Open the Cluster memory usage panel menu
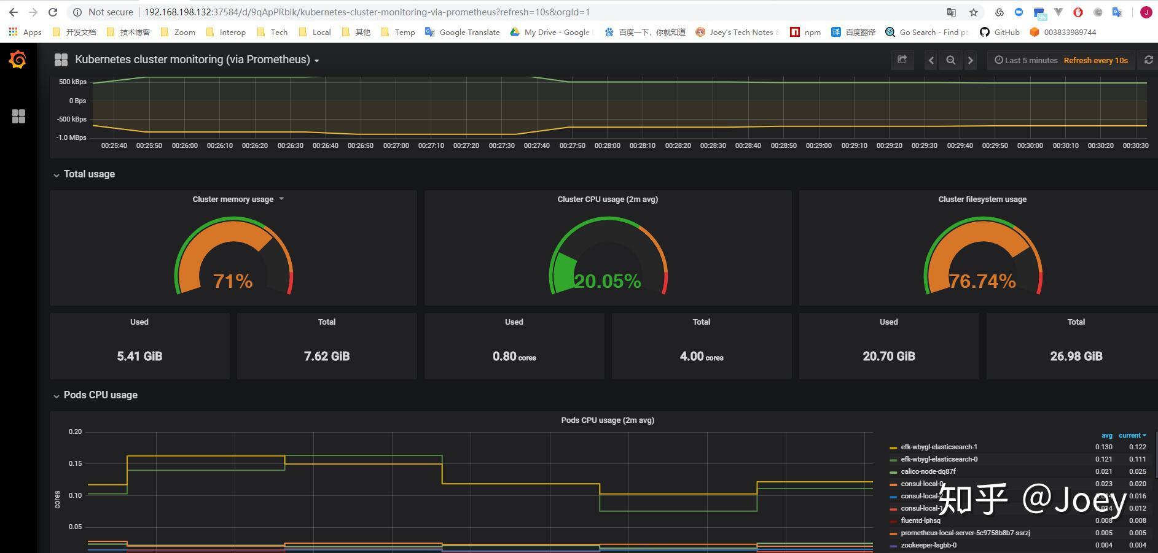The height and width of the screenshot is (553, 1158). [x=281, y=199]
